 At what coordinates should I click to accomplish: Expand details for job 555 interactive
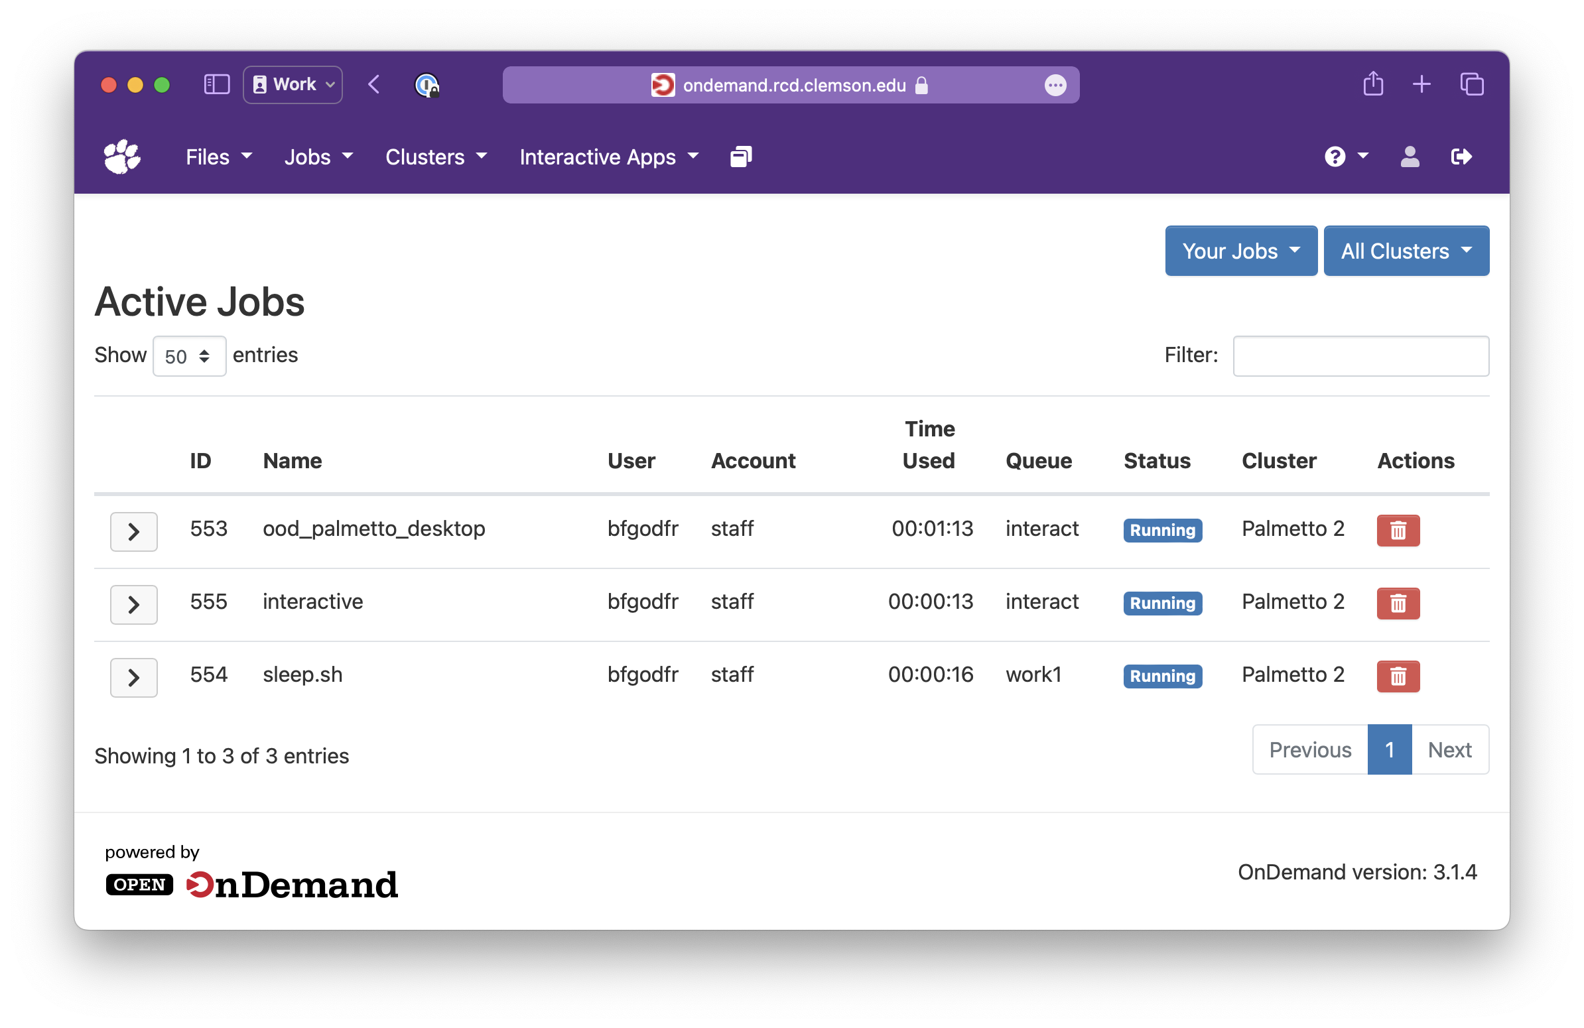(x=134, y=604)
